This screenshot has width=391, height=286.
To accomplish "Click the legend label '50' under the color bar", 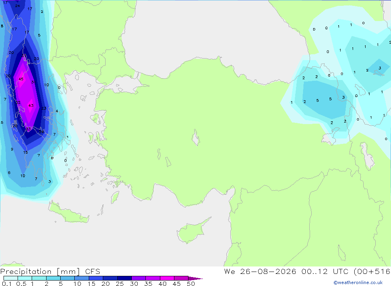I will [191, 284].
